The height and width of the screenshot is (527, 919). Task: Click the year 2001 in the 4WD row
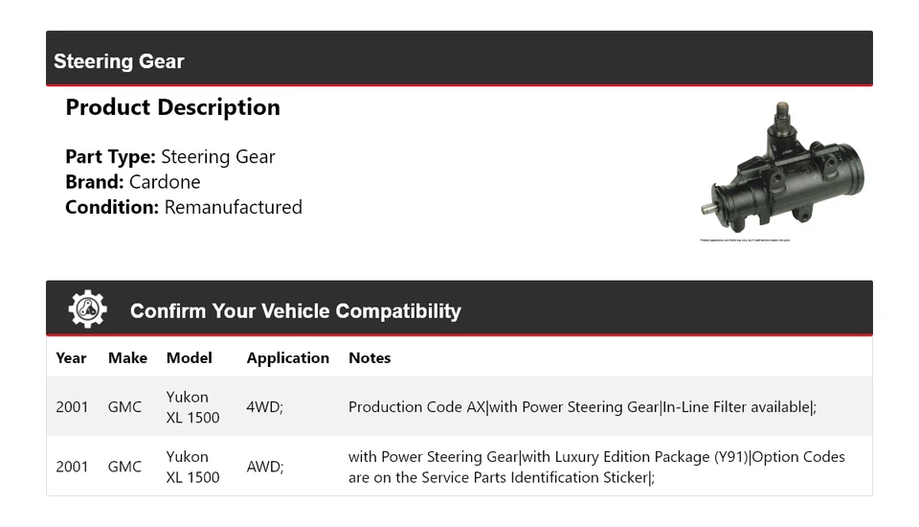point(72,406)
